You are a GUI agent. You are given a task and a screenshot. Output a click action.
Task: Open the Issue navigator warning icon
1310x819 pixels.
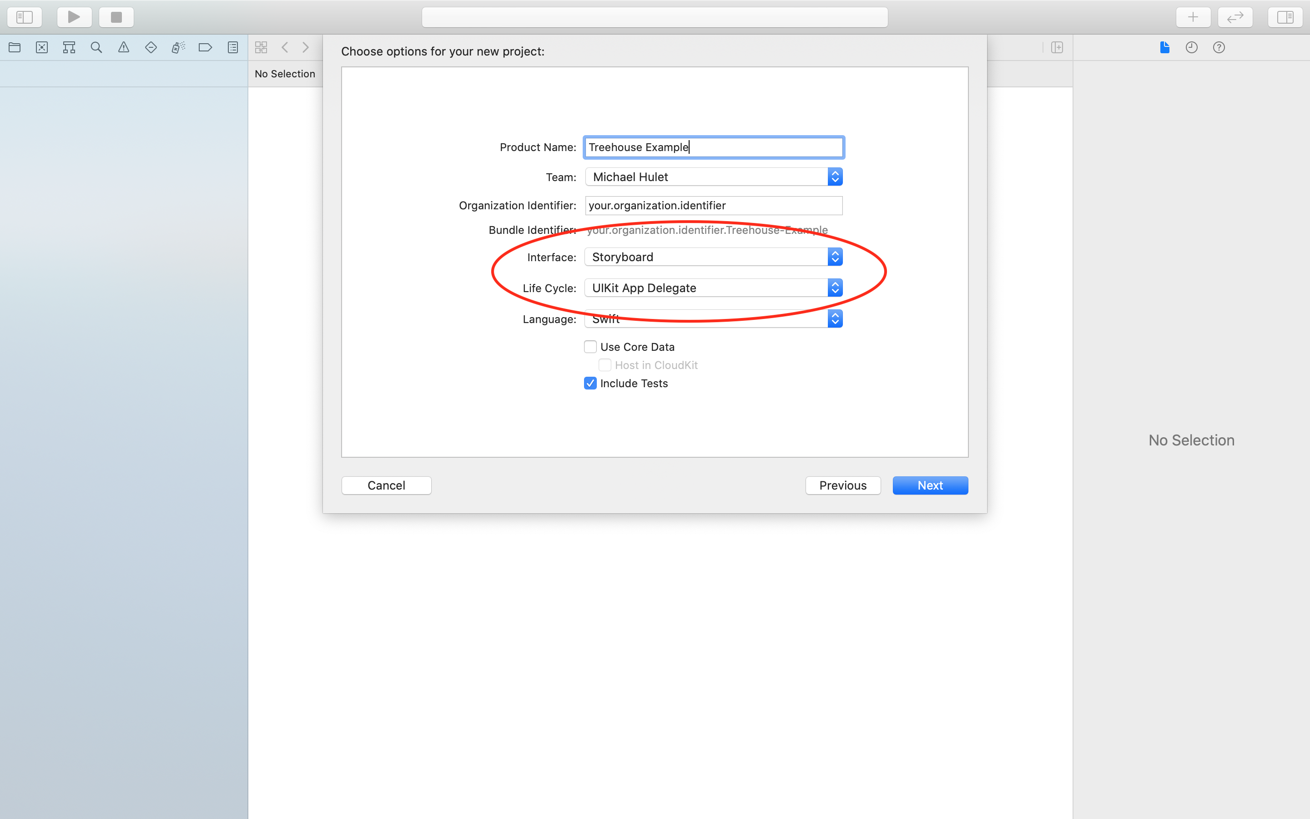click(123, 48)
